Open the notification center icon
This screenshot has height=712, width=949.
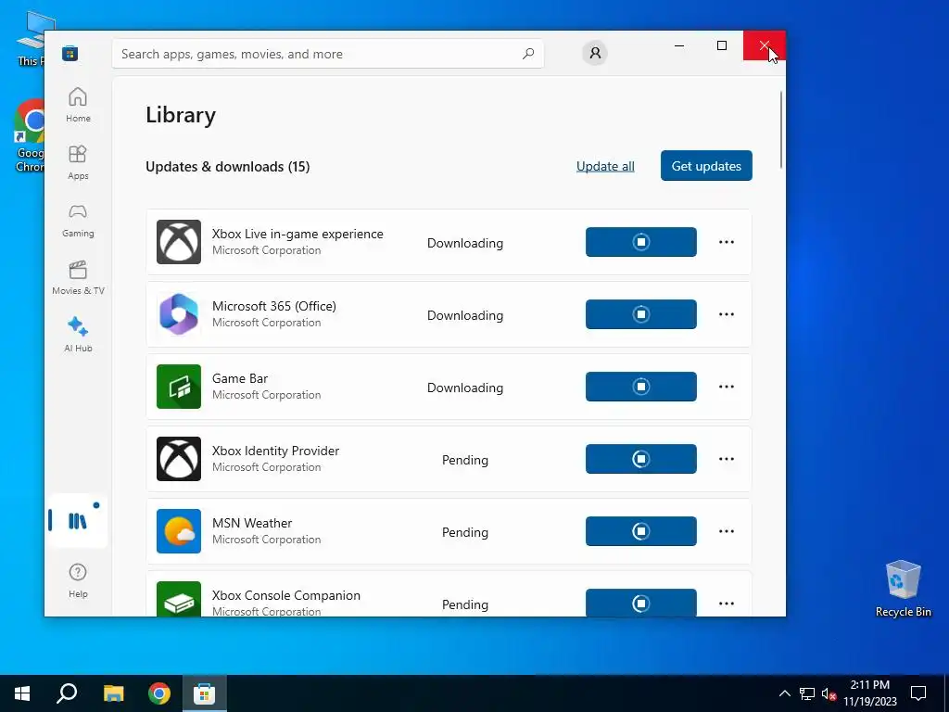[918, 693]
